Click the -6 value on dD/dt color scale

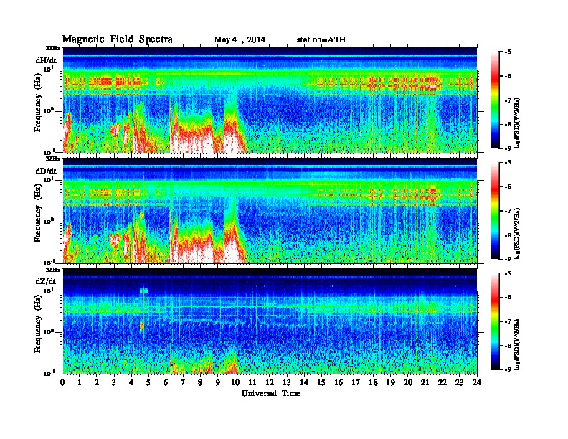(x=508, y=187)
